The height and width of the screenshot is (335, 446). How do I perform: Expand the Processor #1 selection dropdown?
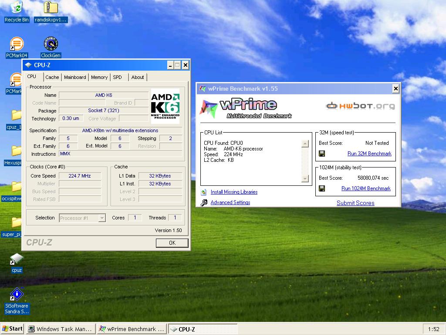pos(102,218)
